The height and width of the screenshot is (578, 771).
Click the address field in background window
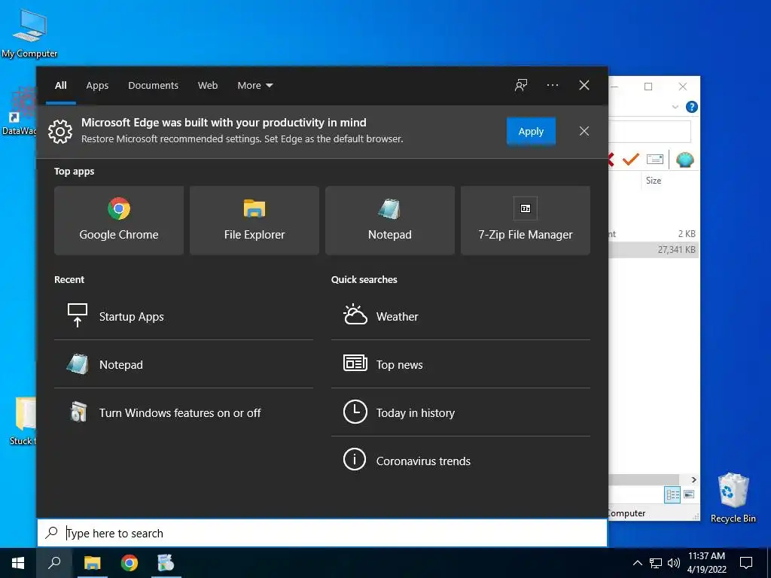650,131
